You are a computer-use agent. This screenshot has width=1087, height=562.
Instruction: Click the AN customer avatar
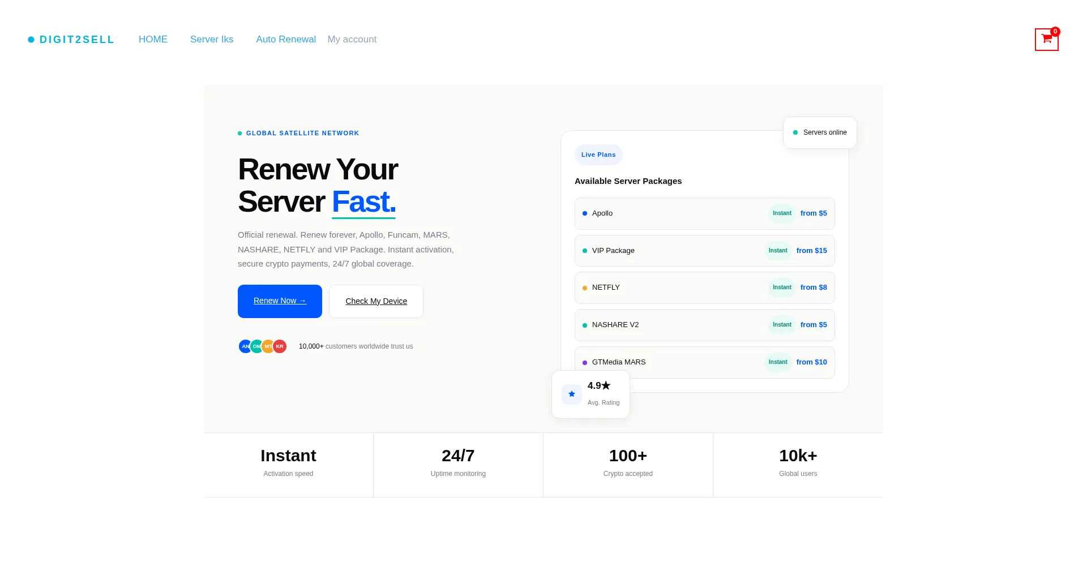(245, 346)
